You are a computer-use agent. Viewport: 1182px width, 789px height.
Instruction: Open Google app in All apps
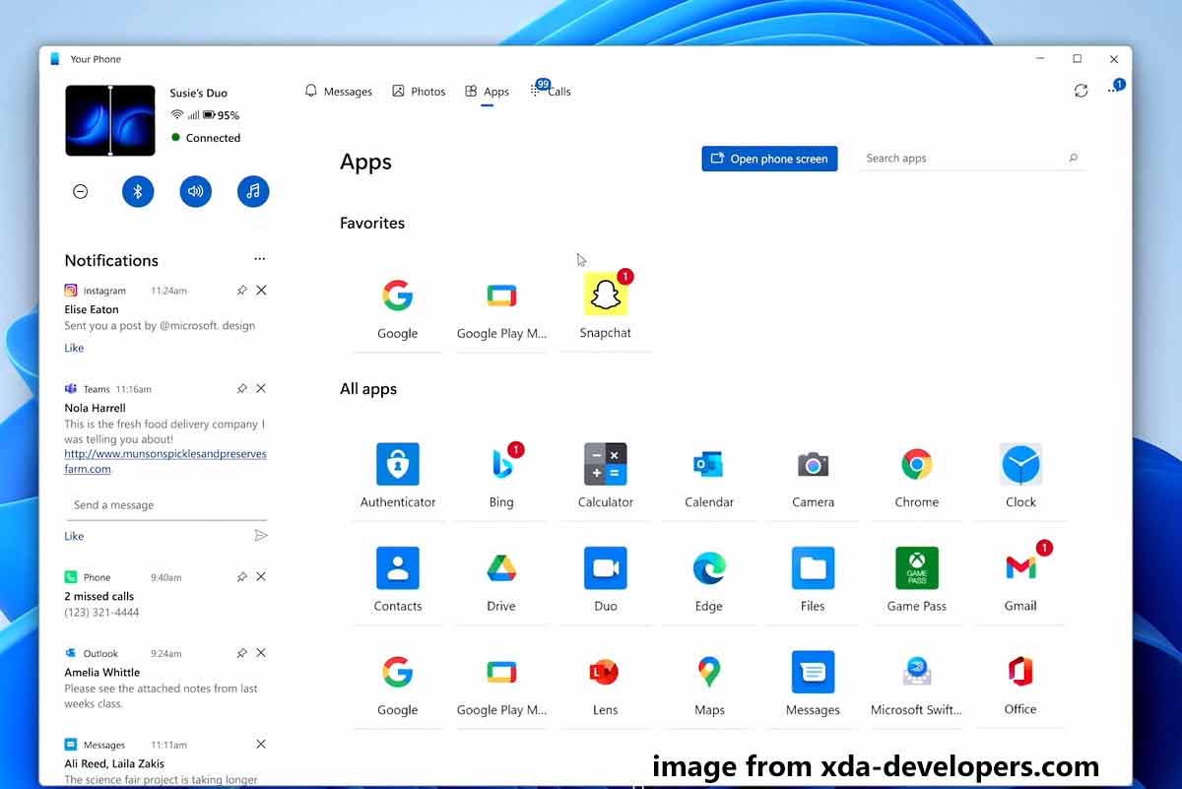[398, 685]
